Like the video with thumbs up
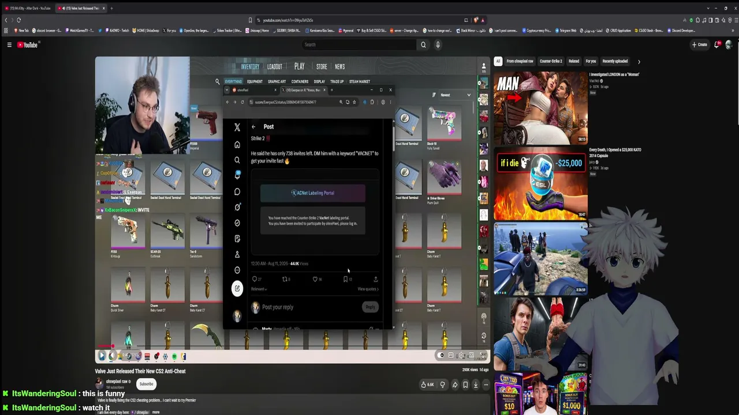The width and height of the screenshot is (739, 415). (x=427, y=384)
